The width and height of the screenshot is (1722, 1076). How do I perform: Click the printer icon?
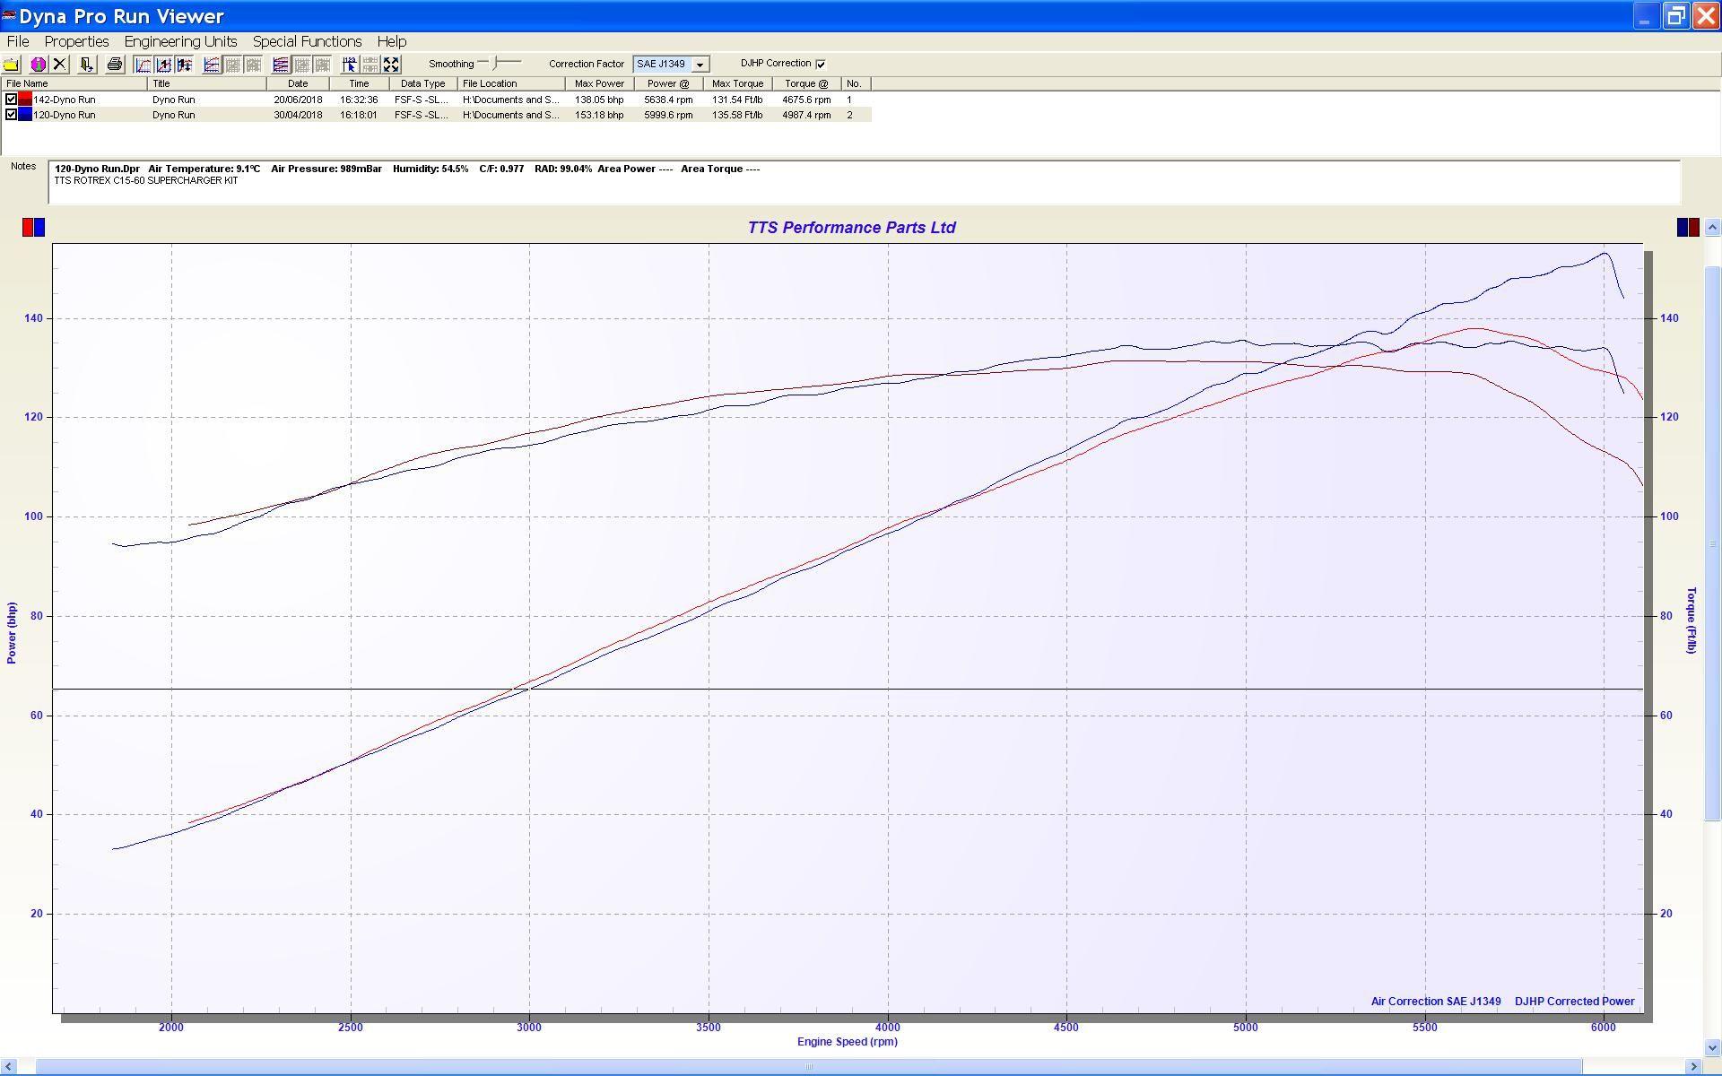(x=114, y=65)
